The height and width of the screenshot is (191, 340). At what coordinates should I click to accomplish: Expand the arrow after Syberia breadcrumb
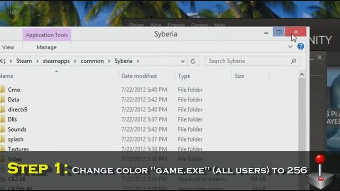pos(138,62)
